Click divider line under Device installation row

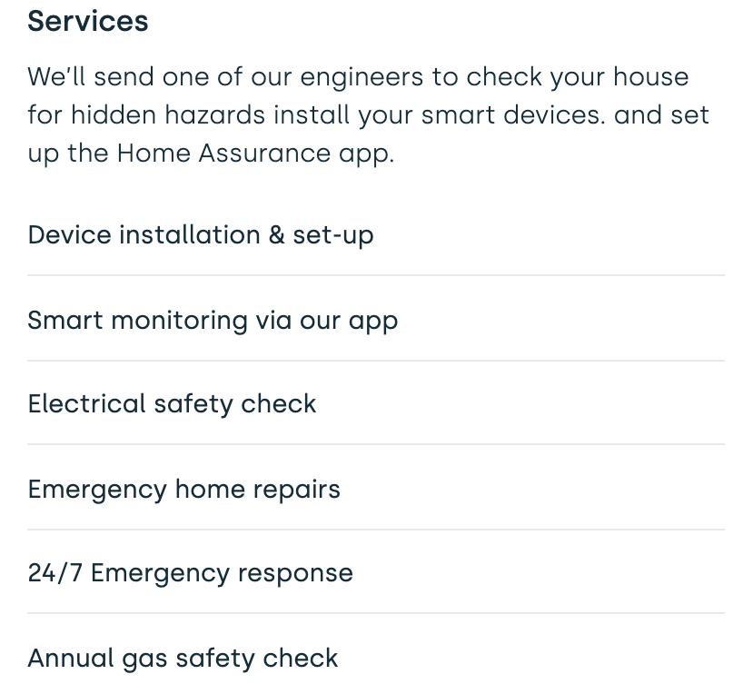(376, 275)
